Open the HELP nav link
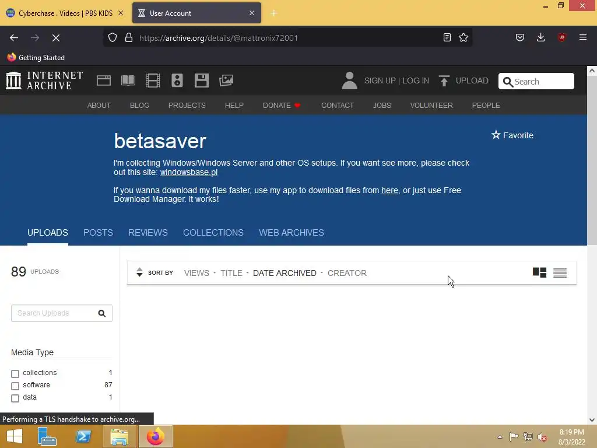The width and height of the screenshot is (597, 448). point(234,105)
